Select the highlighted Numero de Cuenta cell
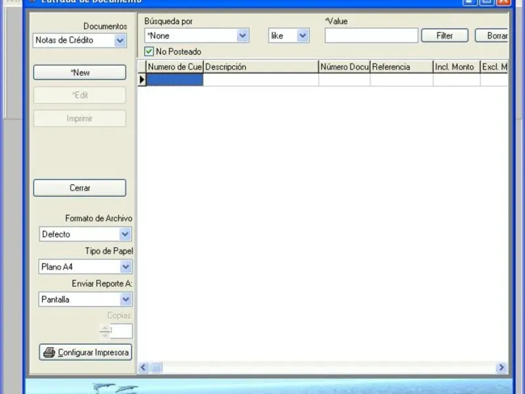 [175, 79]
